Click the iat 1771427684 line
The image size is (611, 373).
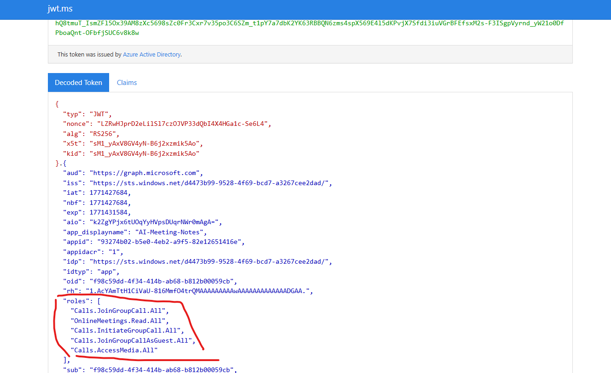coord(97,192)
